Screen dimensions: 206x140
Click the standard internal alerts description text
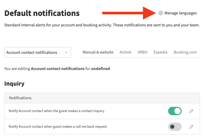[x=102, y=25]
